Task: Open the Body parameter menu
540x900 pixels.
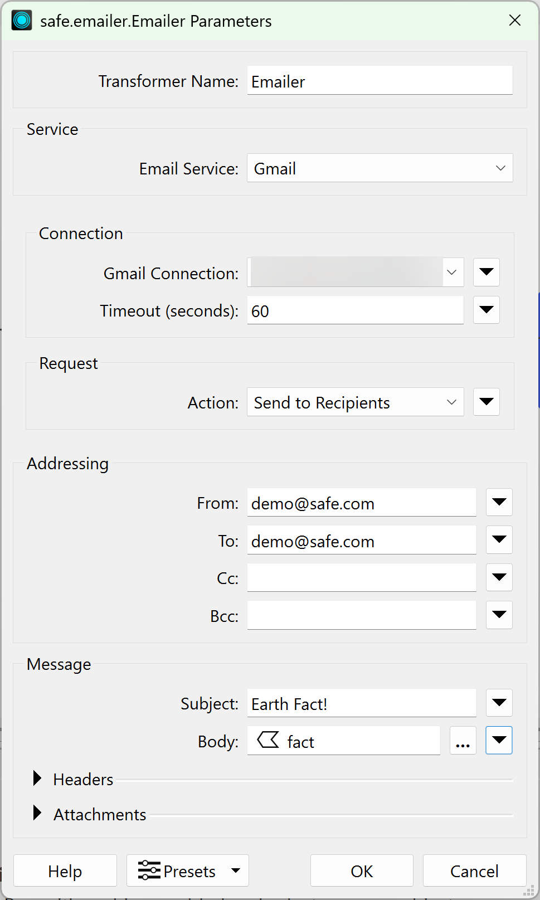Action: click(498, 740)
